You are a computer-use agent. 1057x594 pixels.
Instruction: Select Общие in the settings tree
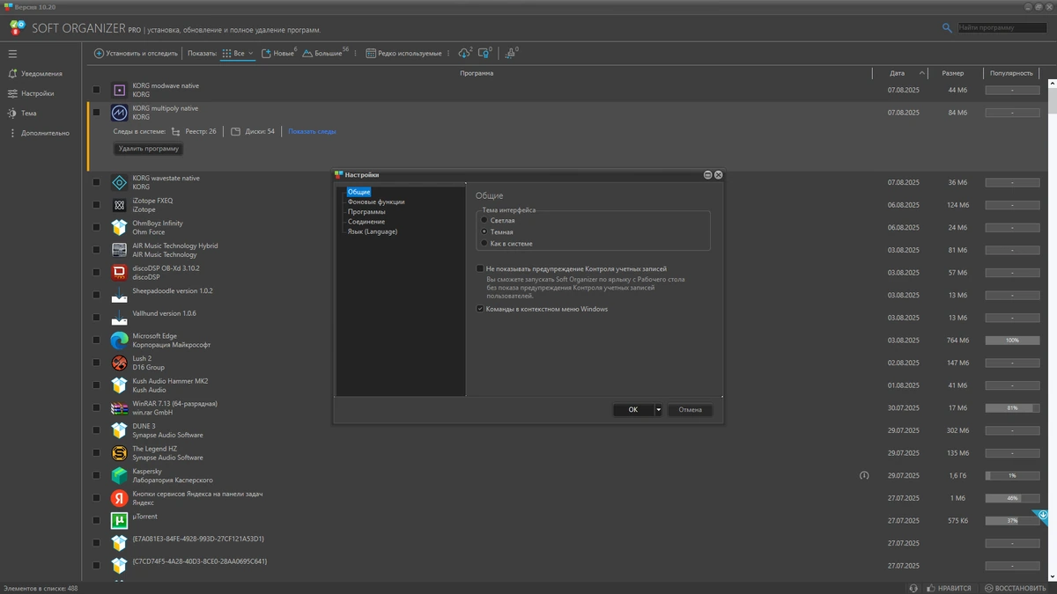[358, 192]
